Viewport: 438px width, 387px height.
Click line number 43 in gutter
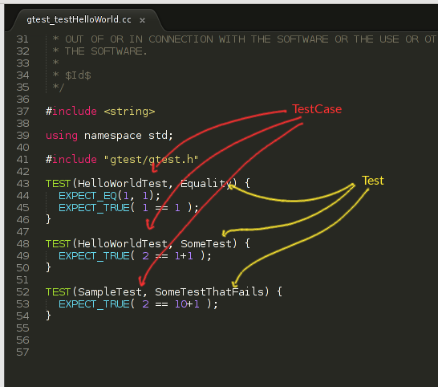click(22, 184)
